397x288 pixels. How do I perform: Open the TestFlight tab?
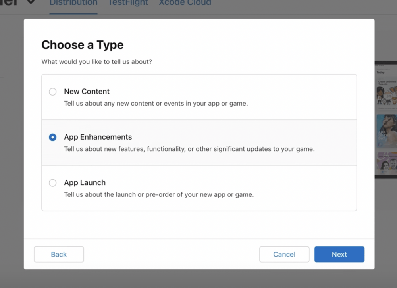pos(128,3)
